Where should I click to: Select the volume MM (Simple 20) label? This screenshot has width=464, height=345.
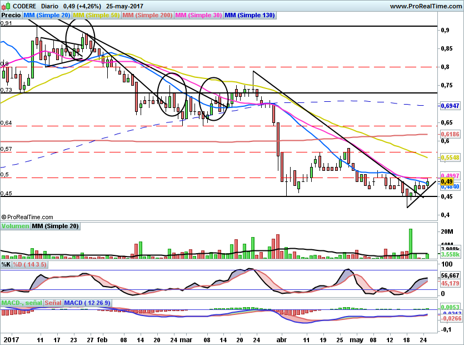(55, 226)
